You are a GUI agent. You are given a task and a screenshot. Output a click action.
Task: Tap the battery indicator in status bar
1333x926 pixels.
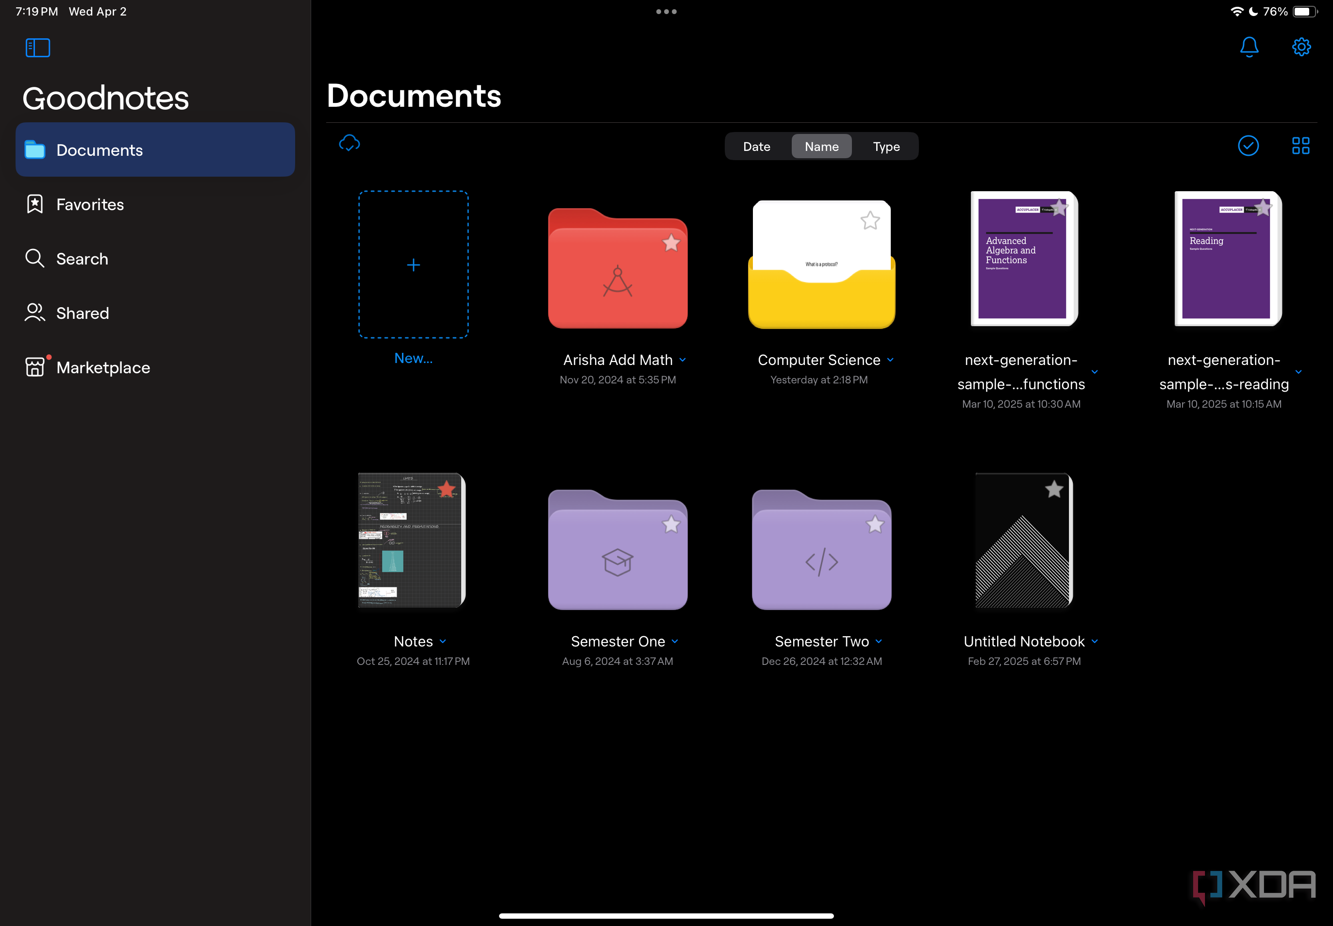(x=1305, y=12)
